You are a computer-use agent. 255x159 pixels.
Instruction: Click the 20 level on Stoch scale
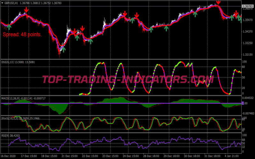click(244, 129)
